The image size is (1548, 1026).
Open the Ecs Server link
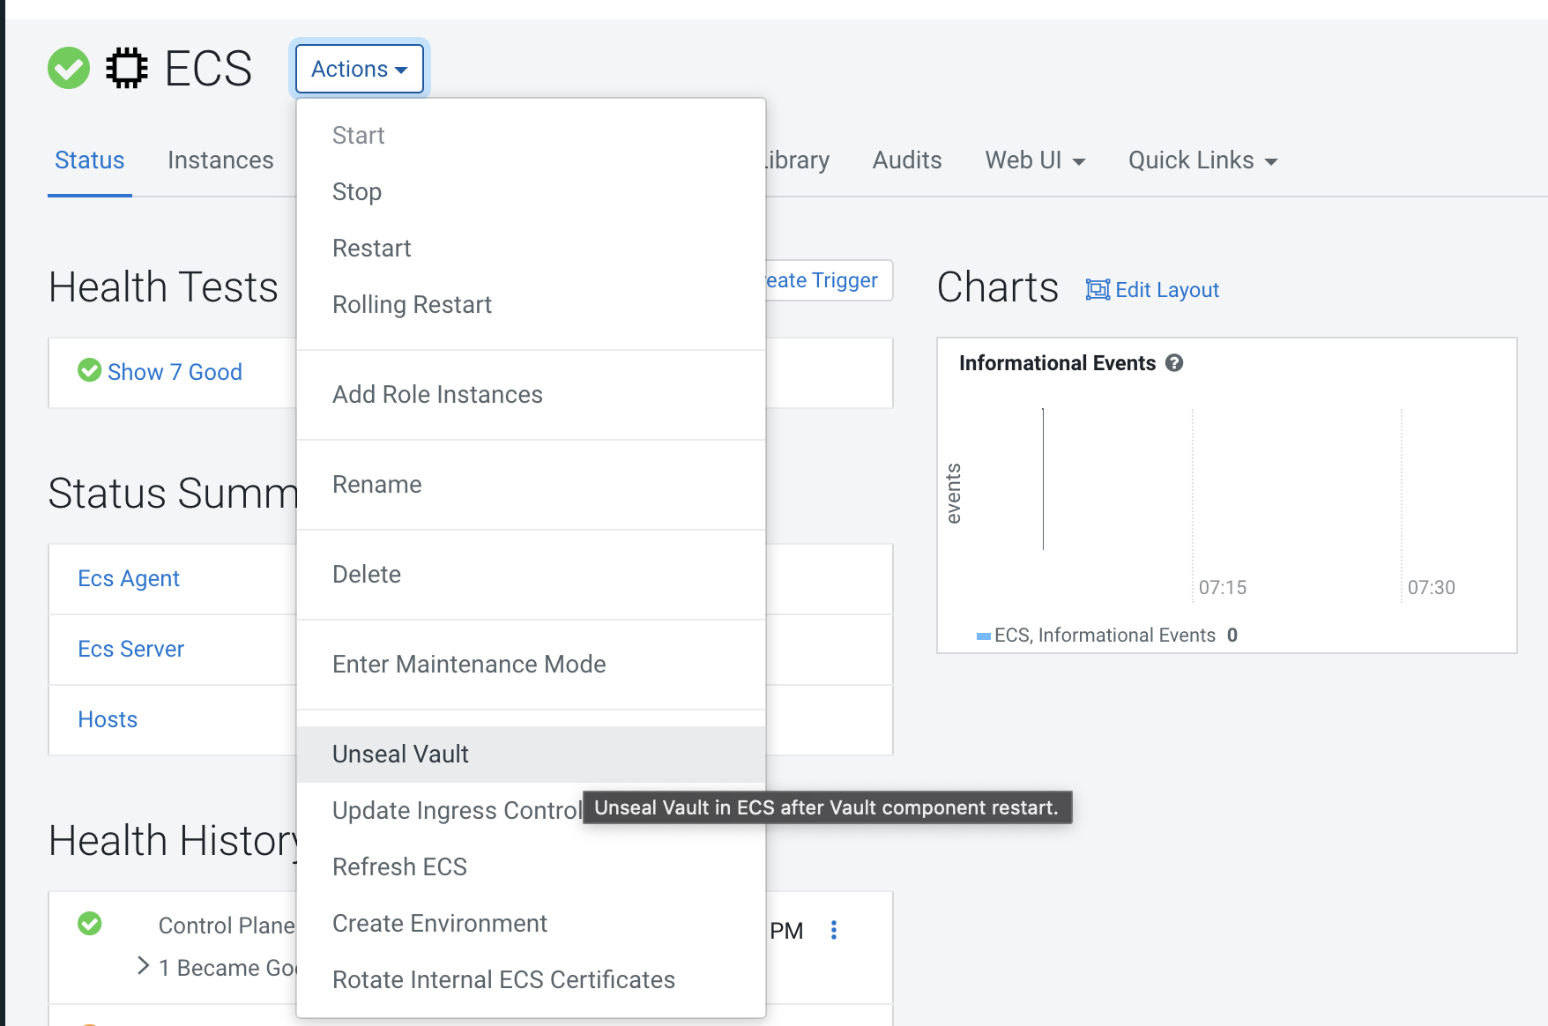[131, 650]
